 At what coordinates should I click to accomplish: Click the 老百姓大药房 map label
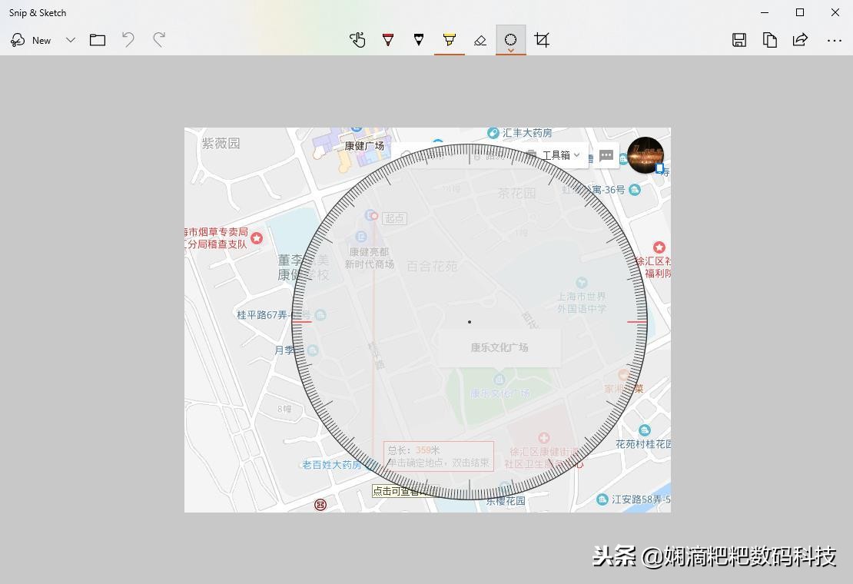[x=332, y=465]
